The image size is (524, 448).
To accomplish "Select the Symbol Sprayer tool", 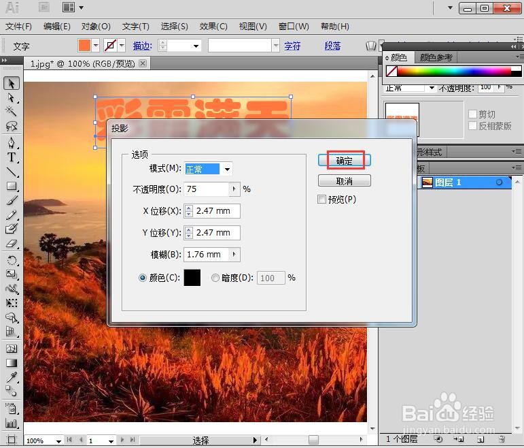I will click(12, 409).
